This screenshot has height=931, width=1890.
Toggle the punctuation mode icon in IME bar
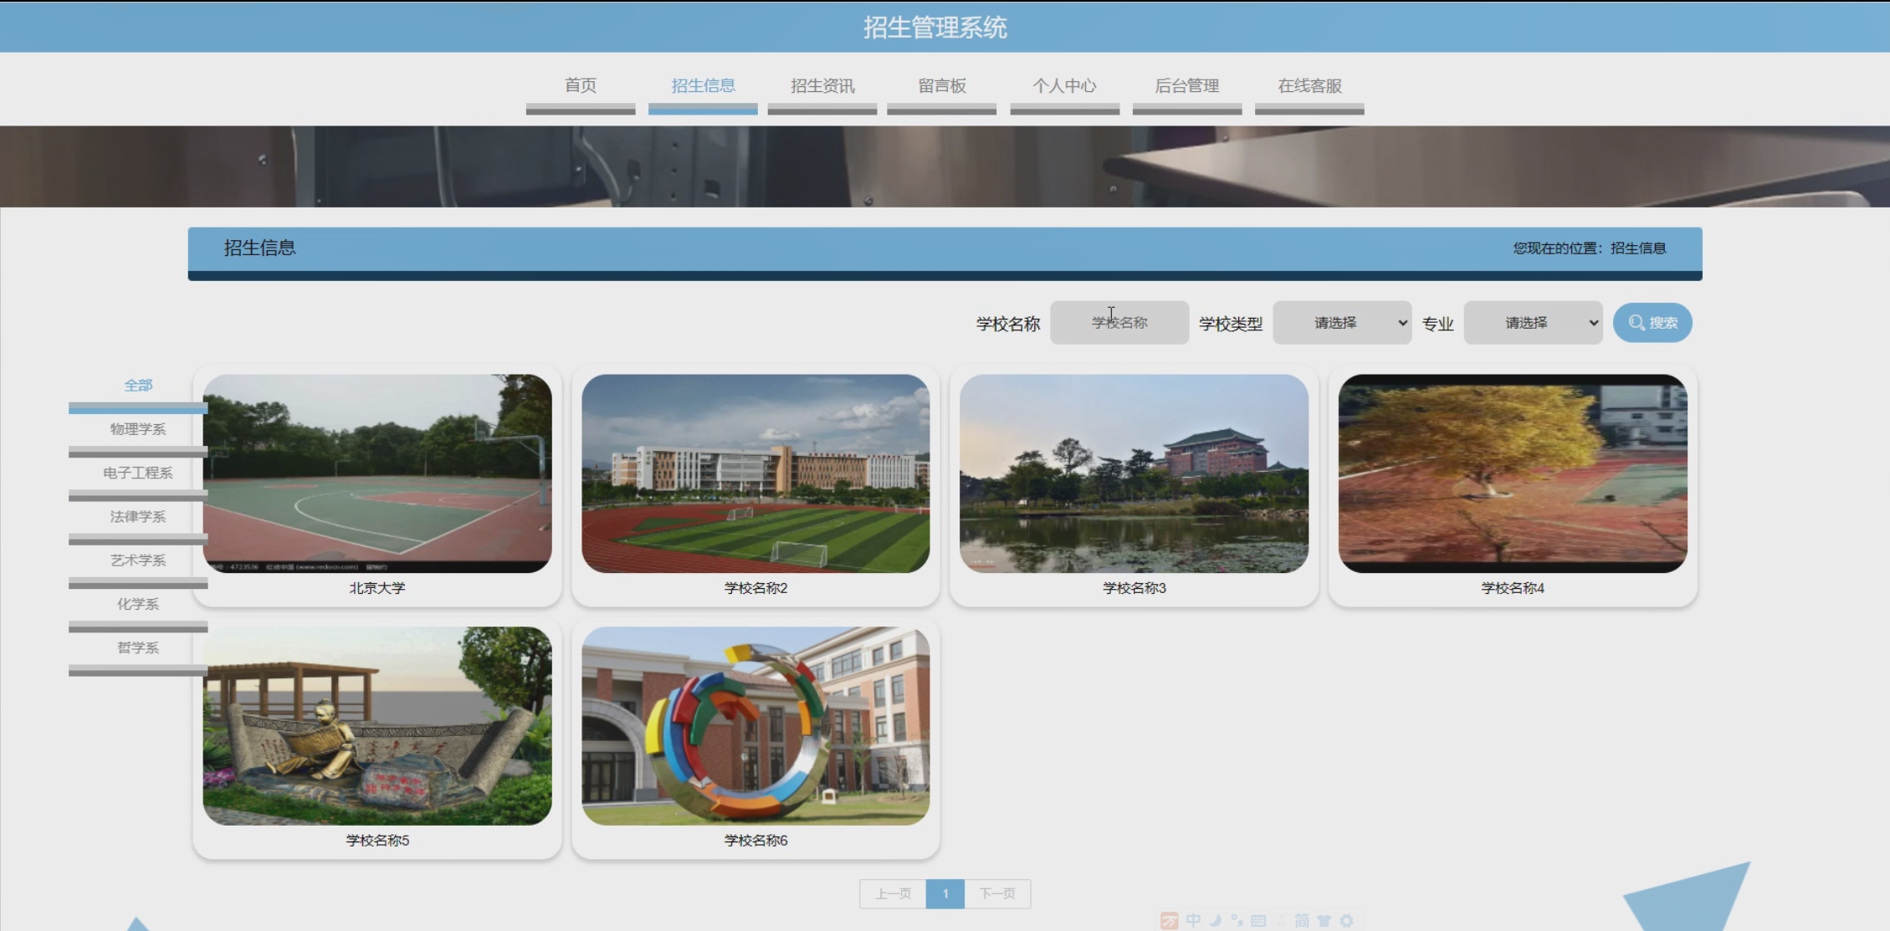1237,921
